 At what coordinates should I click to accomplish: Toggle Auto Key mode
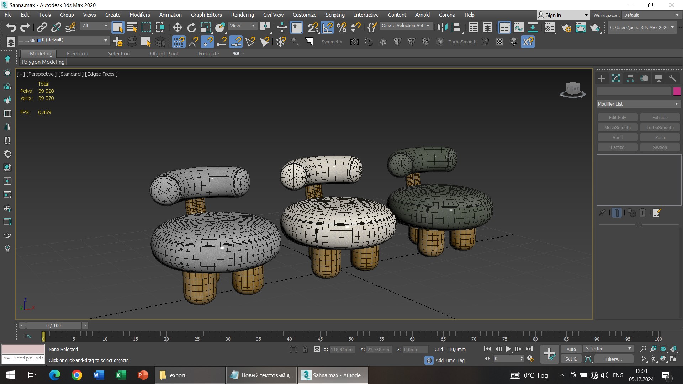coord(571,349)
